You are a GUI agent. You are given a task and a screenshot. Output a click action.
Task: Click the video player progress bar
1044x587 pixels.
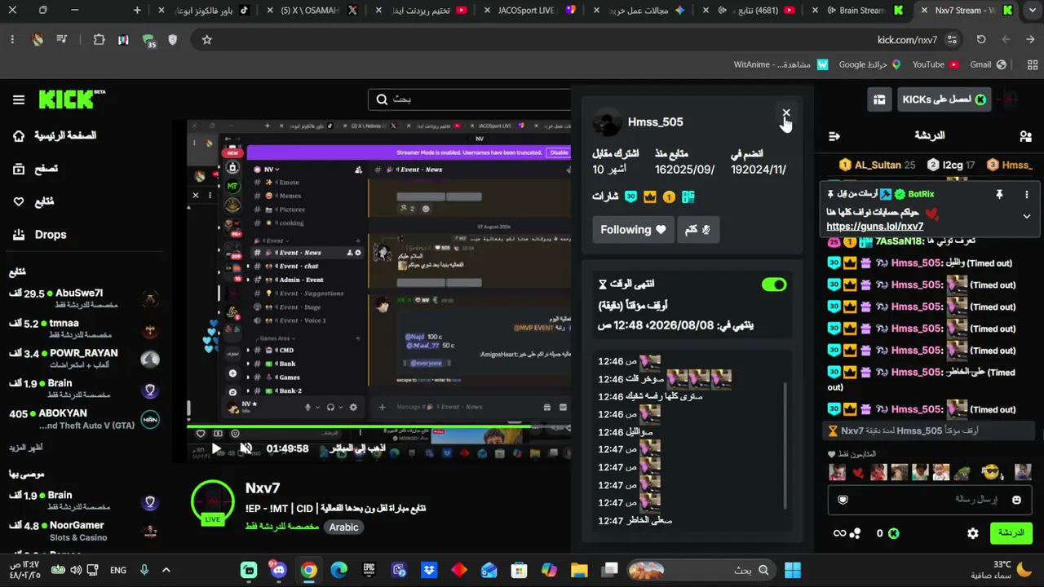379,426
